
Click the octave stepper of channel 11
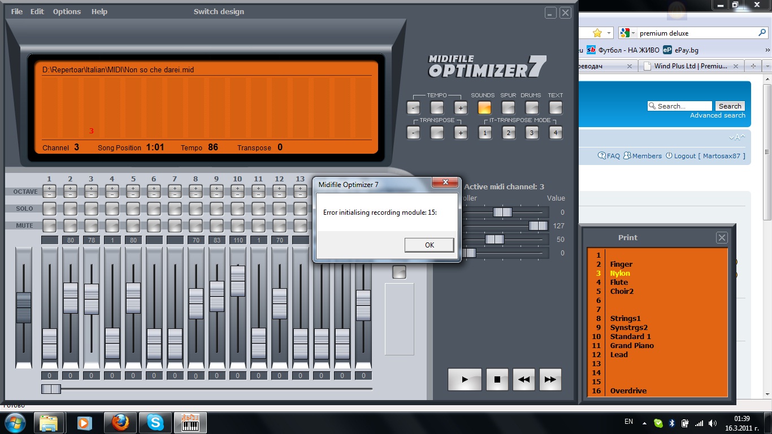click(x=258, y=191)
